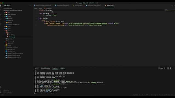The height and width of the screenshot is (98, 175).
Task: Expand the app folder
Action: [x=5, y=12]
